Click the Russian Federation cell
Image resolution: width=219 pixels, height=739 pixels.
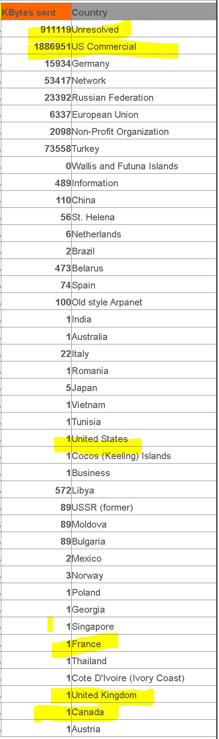pyautogui.click(x=144, y=98)
